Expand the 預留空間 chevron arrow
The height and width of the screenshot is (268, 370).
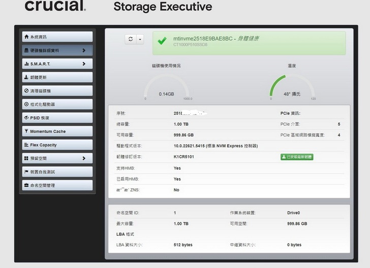84,158
